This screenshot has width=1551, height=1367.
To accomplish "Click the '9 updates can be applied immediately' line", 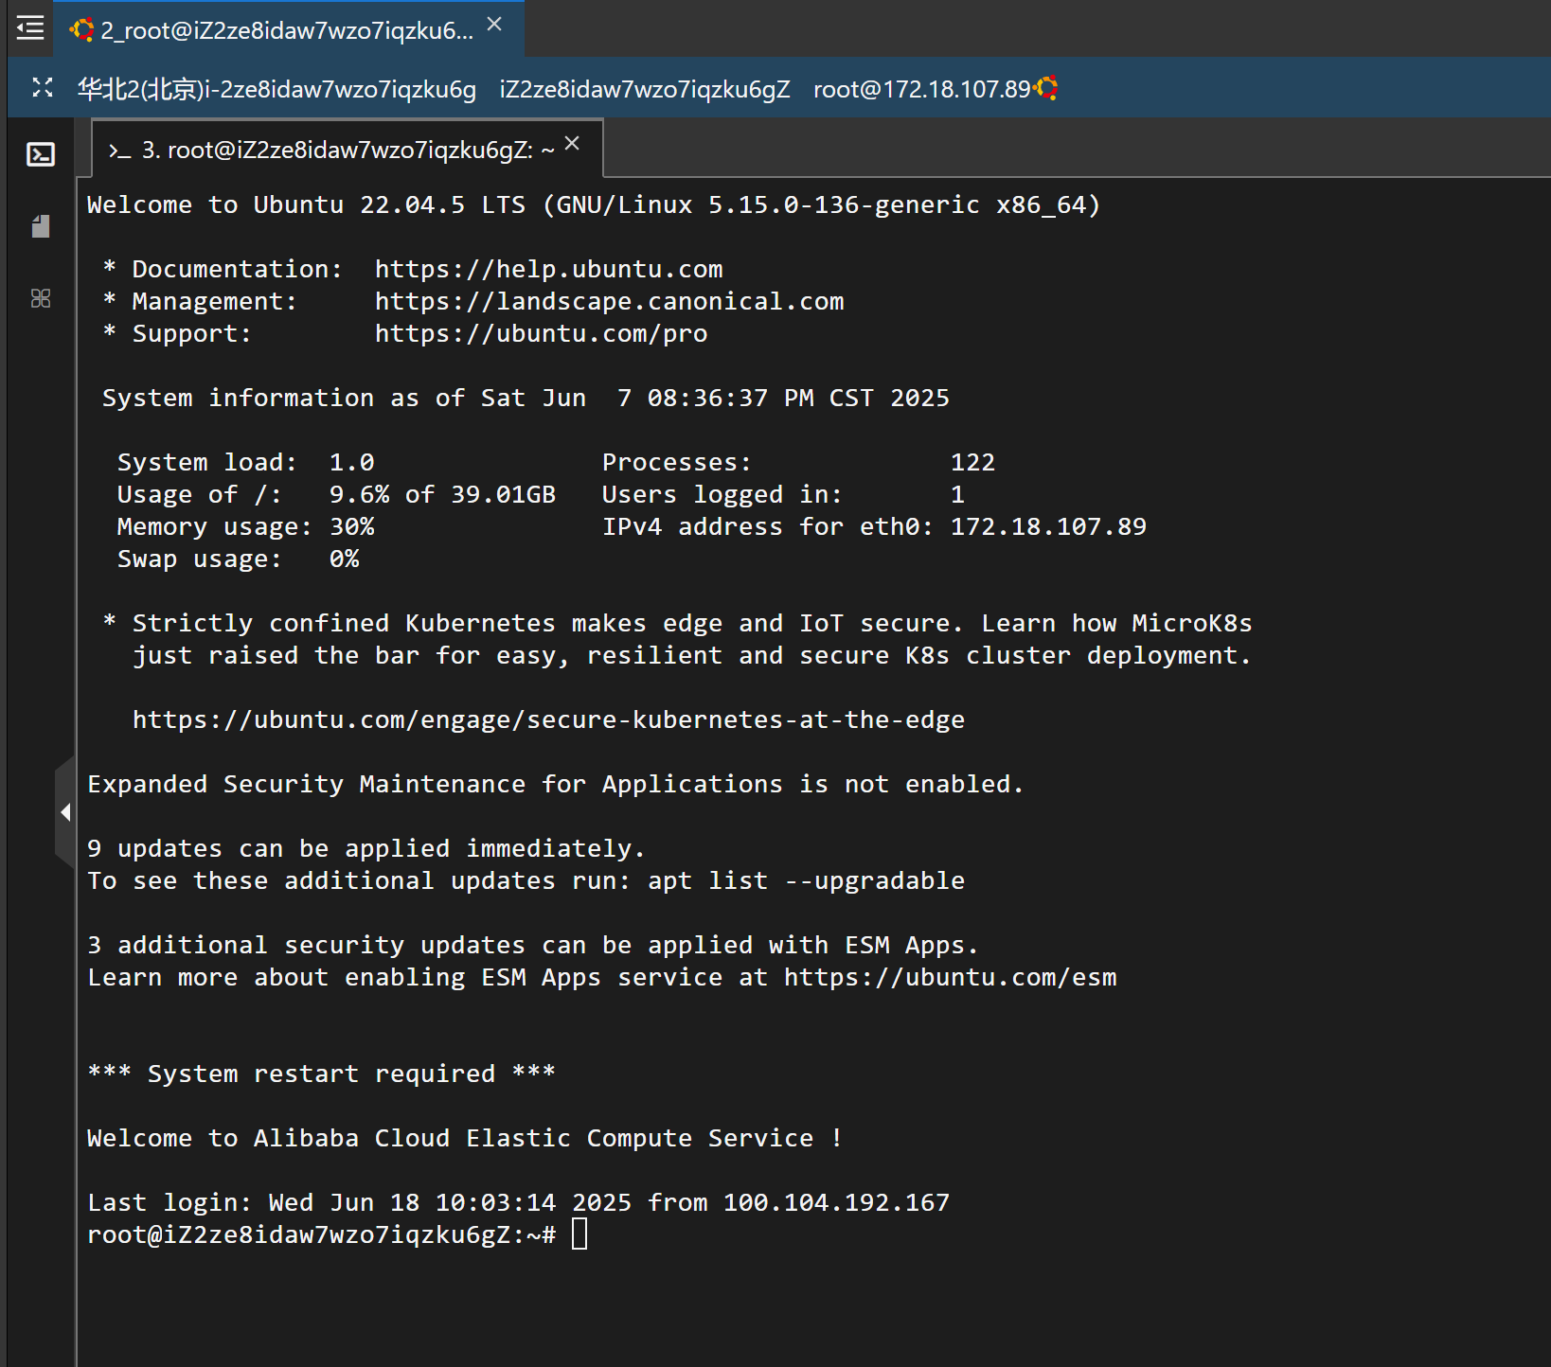I will 366,848.
